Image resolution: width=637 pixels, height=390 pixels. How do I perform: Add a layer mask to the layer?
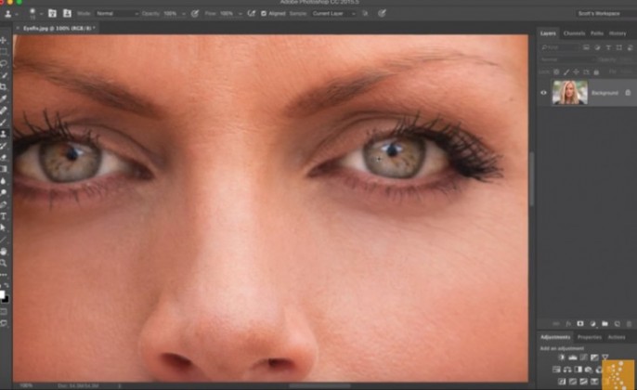coord(579,322)
